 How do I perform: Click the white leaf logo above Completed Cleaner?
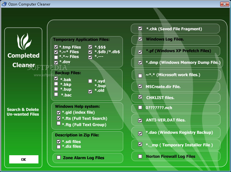pyautogui.click(x=24, y=41)
